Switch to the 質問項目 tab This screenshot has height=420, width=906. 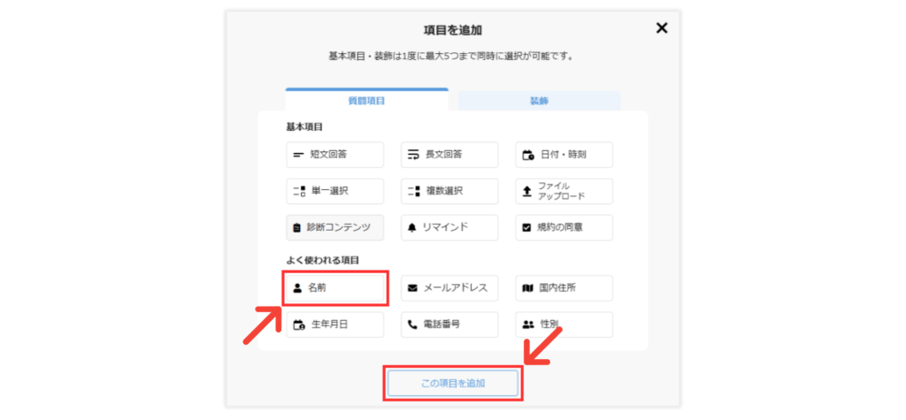pos(366,101)
